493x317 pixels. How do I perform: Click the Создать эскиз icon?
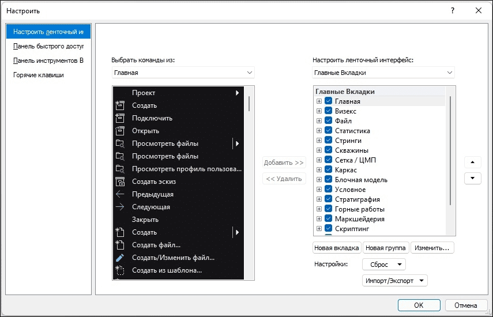pos(120,182)
